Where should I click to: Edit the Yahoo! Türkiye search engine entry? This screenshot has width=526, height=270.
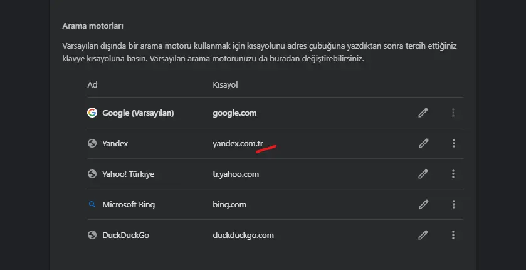423,174
